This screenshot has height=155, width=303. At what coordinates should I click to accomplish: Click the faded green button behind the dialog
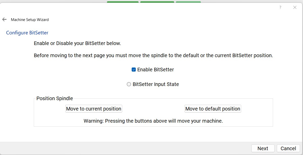(x=188, y=2)
